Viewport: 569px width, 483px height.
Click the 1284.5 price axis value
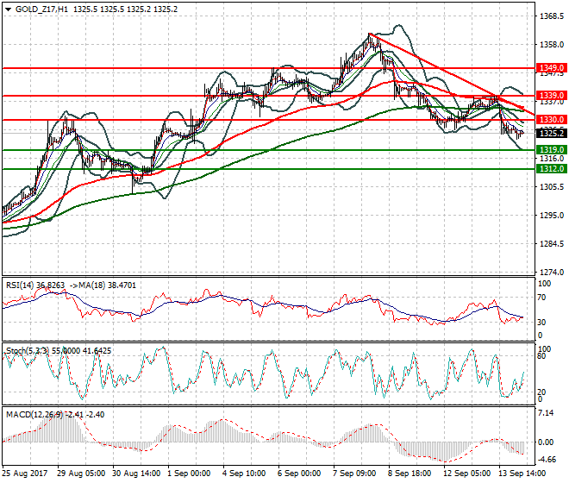coord(552,244)
